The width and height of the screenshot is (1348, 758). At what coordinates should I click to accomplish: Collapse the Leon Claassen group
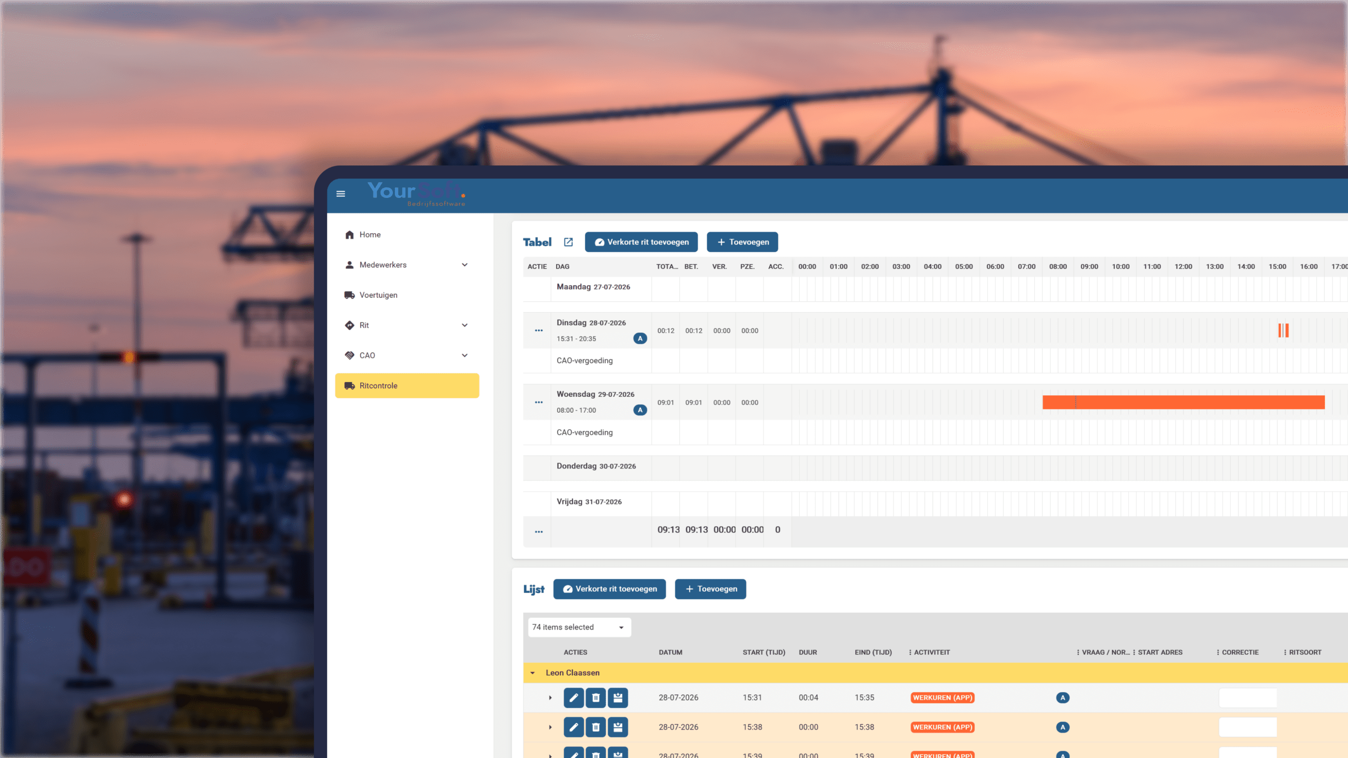532,673
